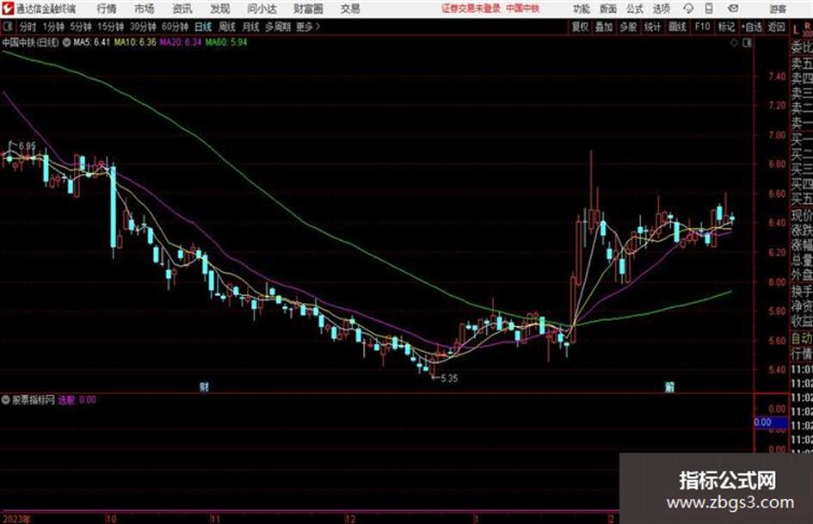Open the customer service headset icon
This screenshot has width=813, height=524.
[688, 9]
